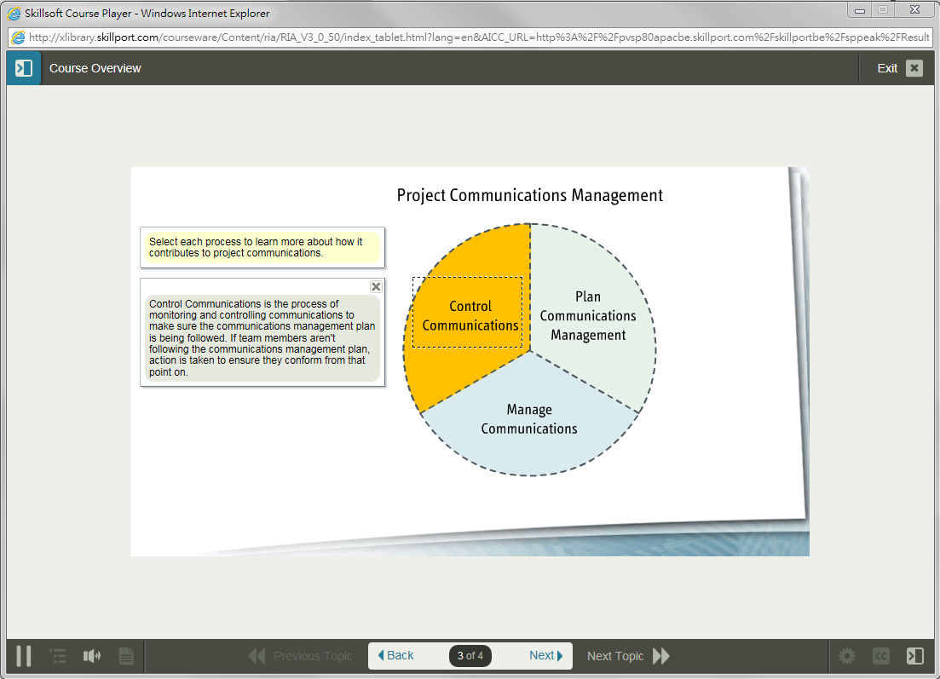Toggle the side panel icon at bottom right
Screen dimensions: 940x679
[914, 656]
